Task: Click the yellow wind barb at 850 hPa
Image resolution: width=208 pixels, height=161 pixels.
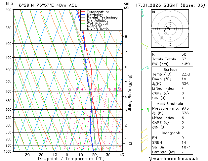Action: (144, 131)
